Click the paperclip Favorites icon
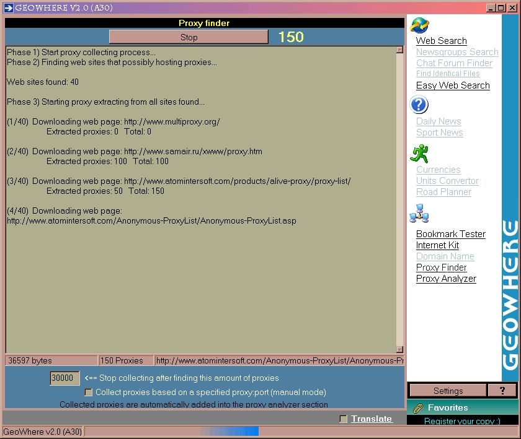This screenshot has width=521, height=439. pos(418,408)
